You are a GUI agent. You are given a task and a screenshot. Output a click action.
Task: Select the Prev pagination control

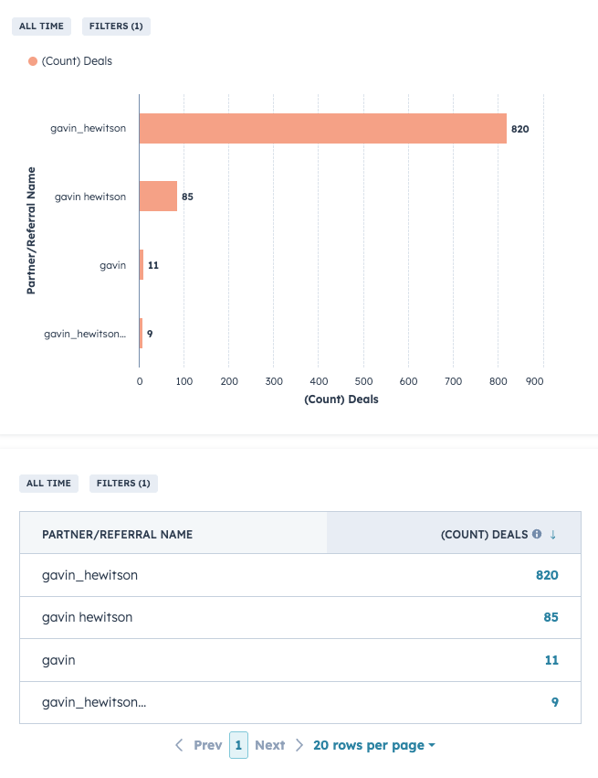206,745
